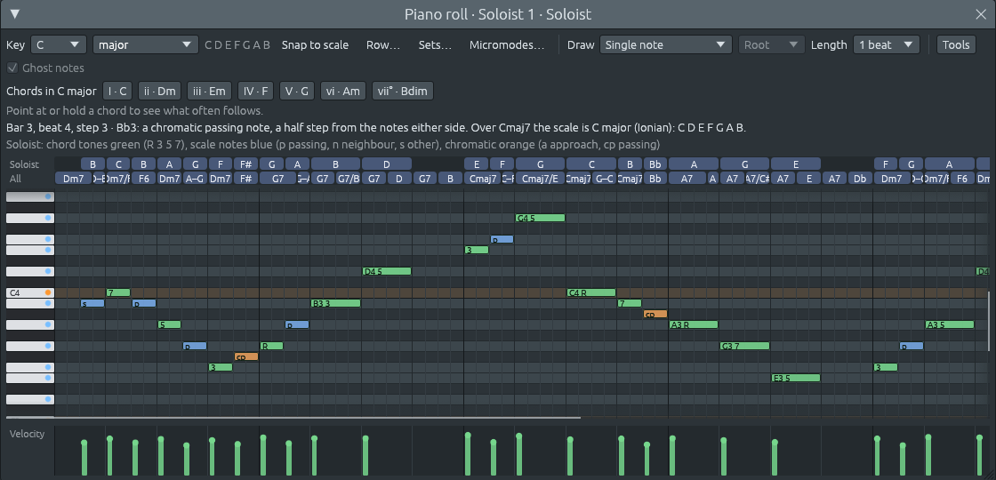996x480 pixels.
Task: Select the F# chip in Soloist row
Action: point(246,164)
